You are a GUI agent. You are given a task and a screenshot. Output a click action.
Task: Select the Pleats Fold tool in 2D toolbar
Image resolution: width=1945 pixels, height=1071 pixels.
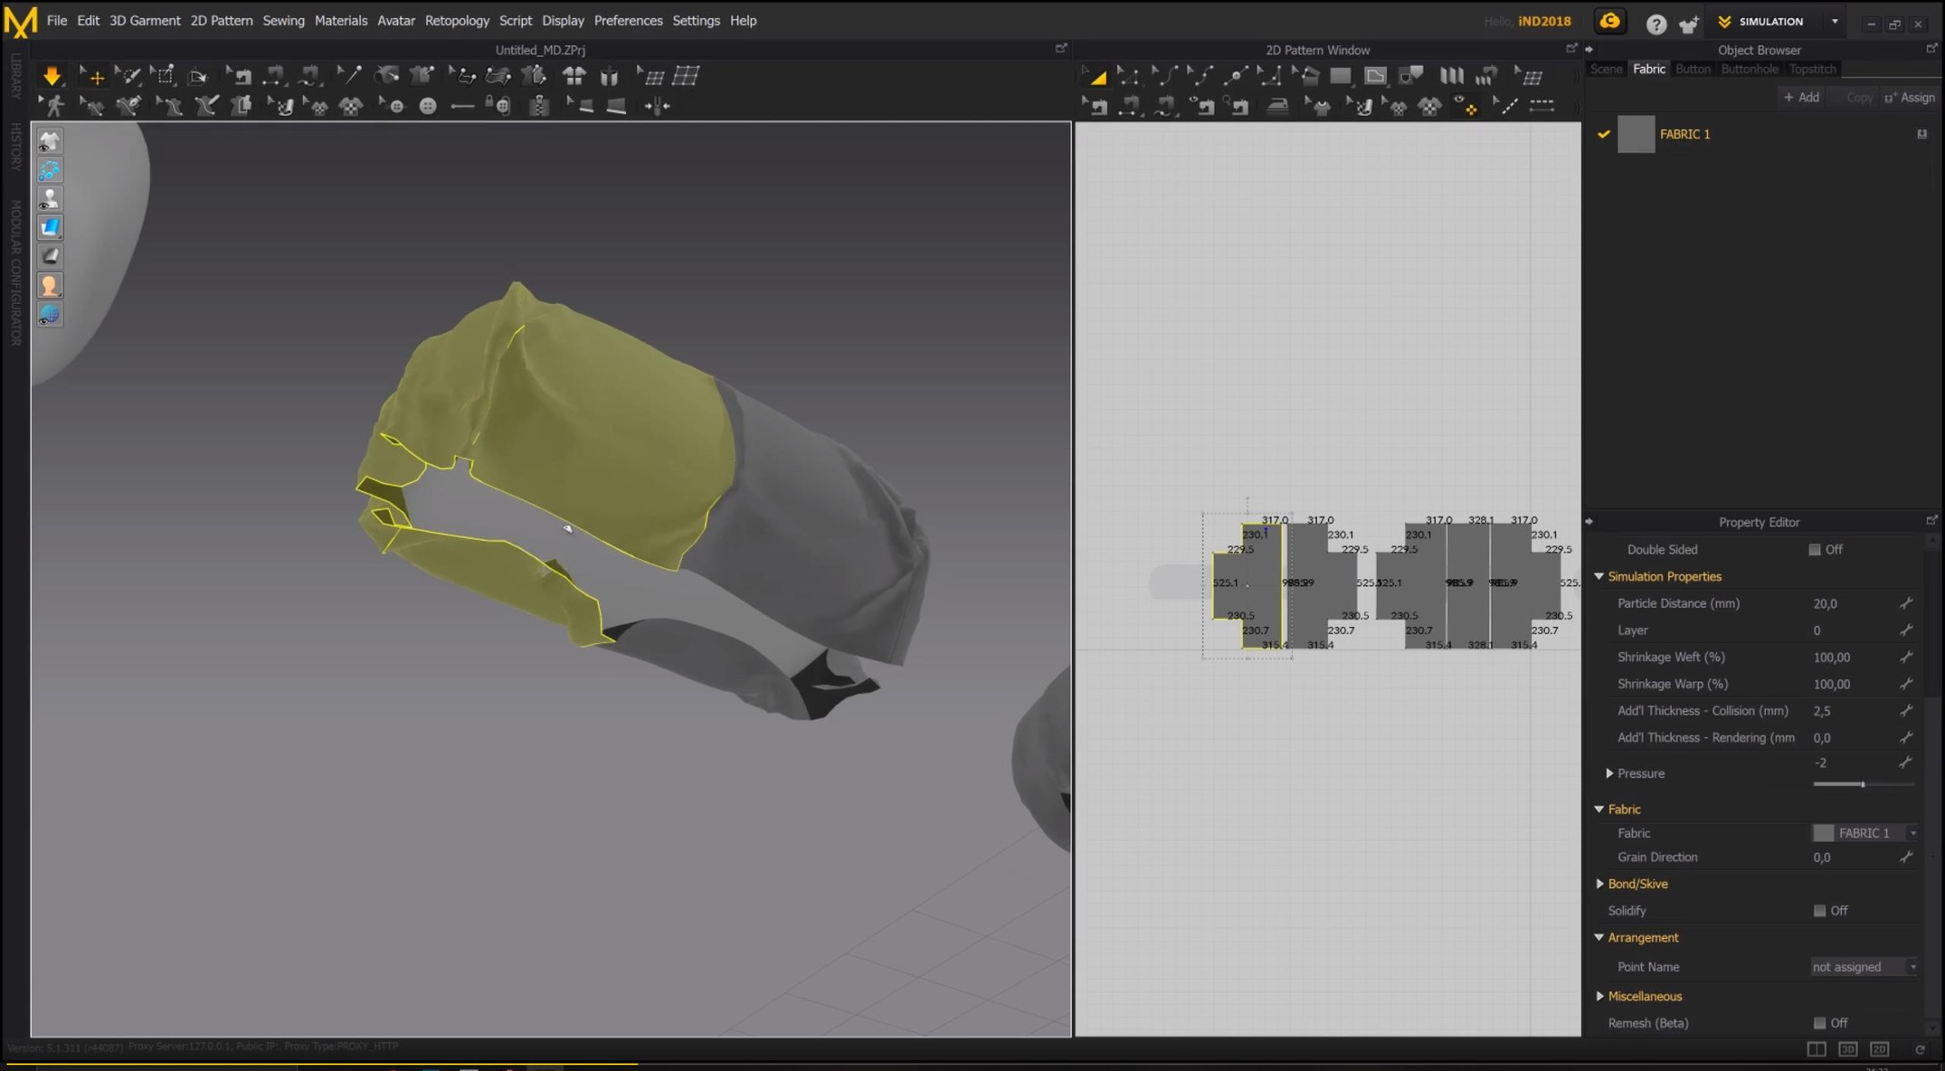click(1452, 76)
